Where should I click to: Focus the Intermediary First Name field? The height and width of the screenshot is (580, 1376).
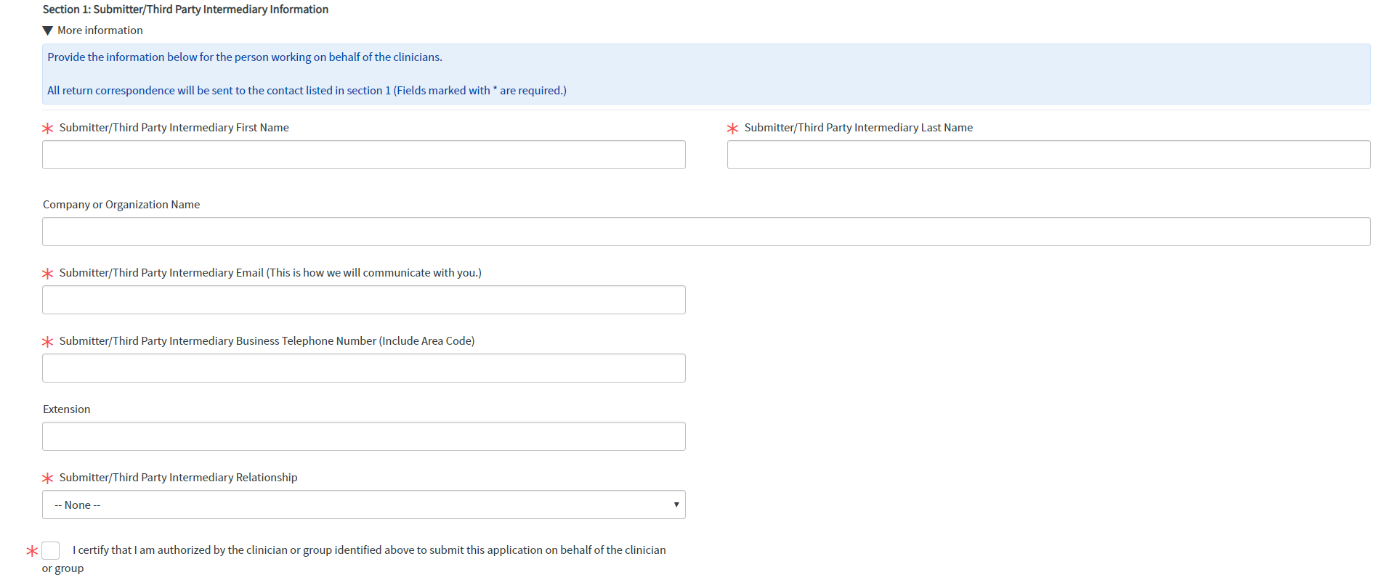[x=363, y=155]
